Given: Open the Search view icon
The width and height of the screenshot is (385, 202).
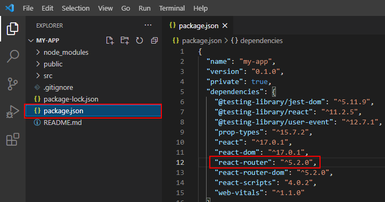Looking at the screenshot, I should pyautogui.click(x=13, y=56).
